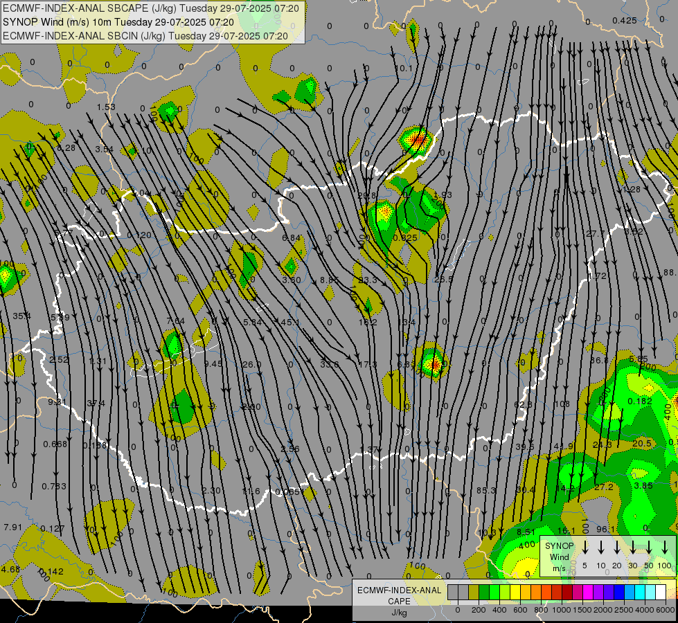Click the 2500 tick on CAPE scale
Viewport: 678px width, 623px height.
[624, 610]
